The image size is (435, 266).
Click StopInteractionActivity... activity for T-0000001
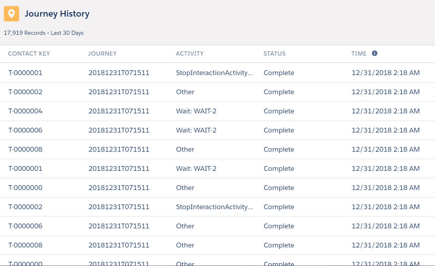(x=215, y=73)
